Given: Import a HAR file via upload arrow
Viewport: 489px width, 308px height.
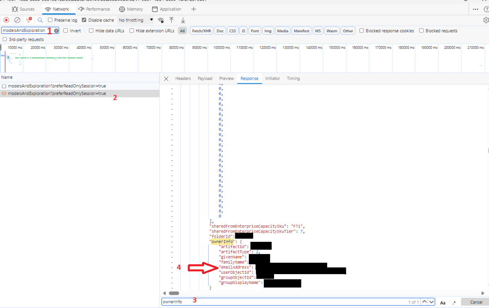Looking at the screenshot, I should tap(171, 20).
